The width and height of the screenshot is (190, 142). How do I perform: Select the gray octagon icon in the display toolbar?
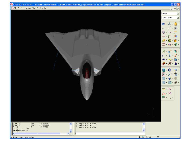click(x=176, y=78)
